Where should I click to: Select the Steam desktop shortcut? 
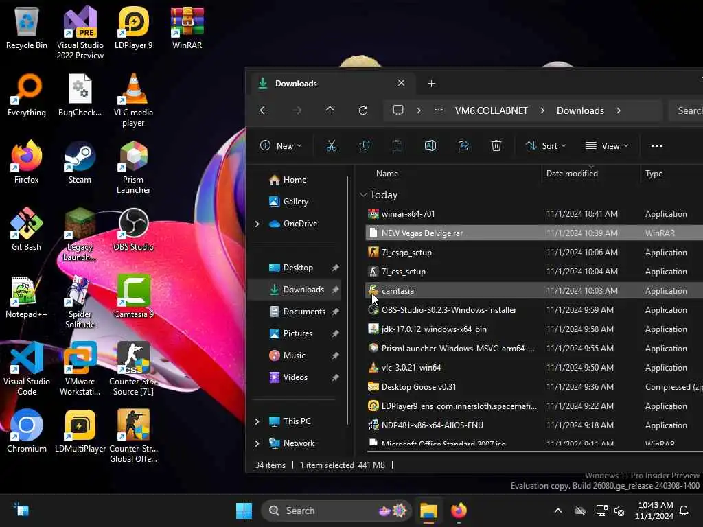80,162
